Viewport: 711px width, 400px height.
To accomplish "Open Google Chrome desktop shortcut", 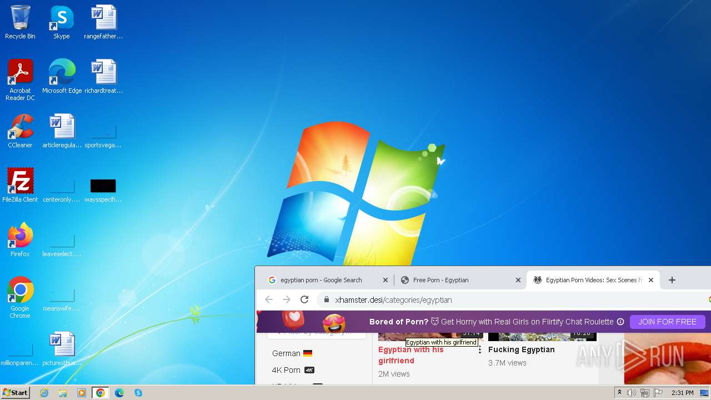I will [x=20, y=297].
